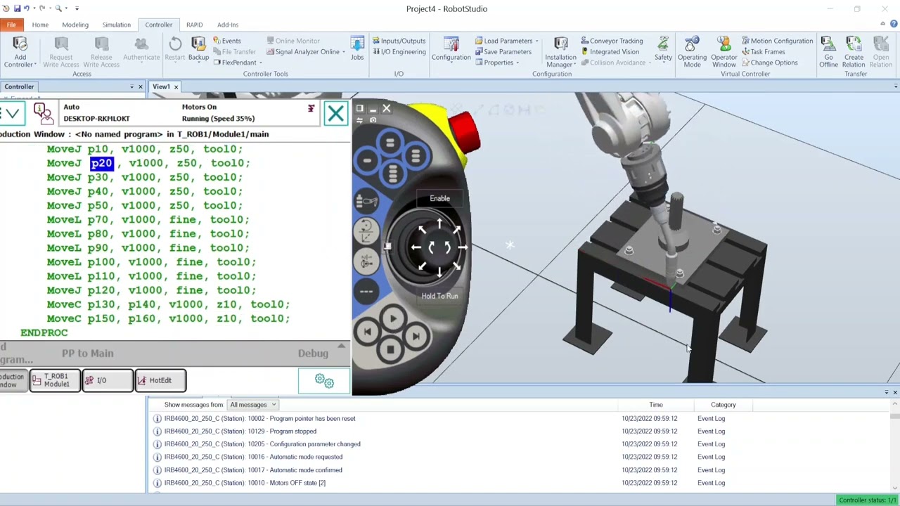The width and height of the screenshot is (900, 506).
Task: Open the Jobs tool
Action: click(357, 49)
